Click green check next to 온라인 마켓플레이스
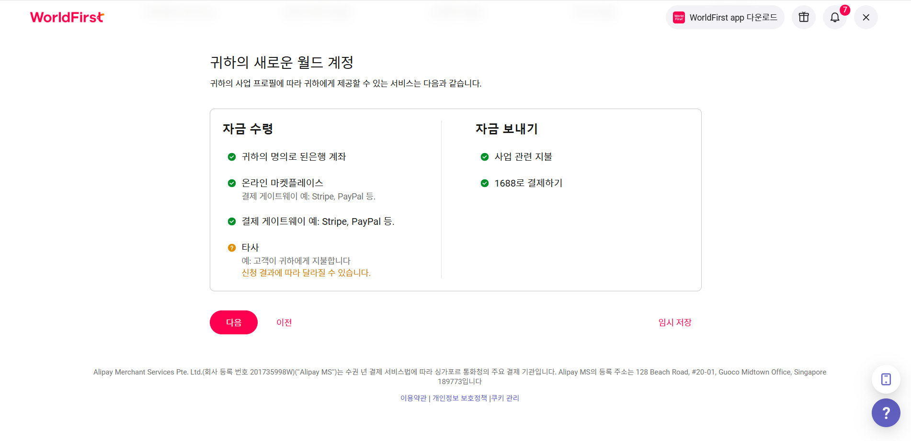 [x=232, y=183]
